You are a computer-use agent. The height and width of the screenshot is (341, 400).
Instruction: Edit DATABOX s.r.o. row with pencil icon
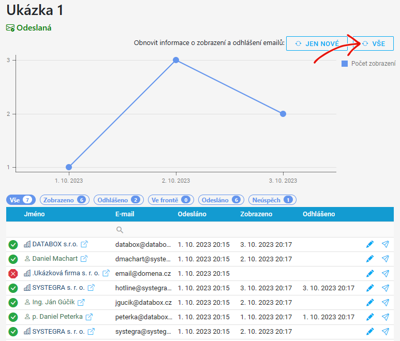[370, 244]
